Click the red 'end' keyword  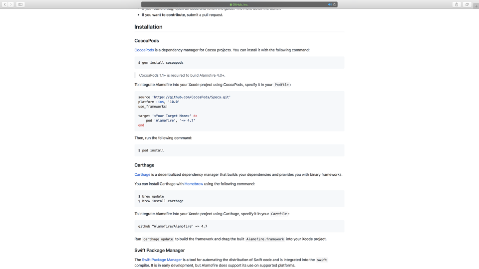tap(141, 125)
